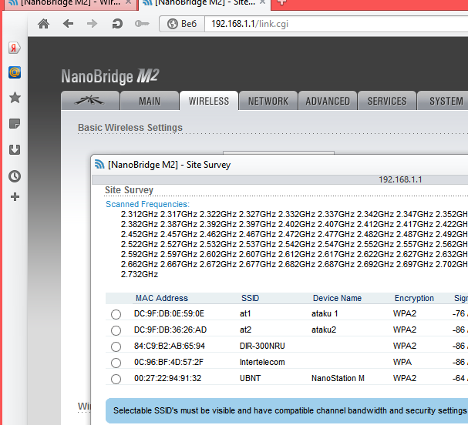Screen dimensions: 468x425
Task: Click the 2.732GHz frequency text
Action: coord(139,274)
